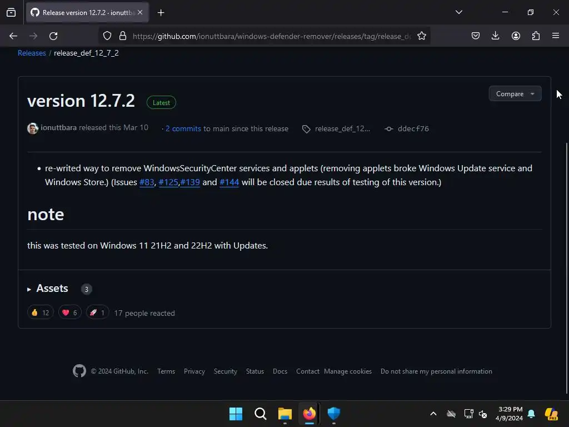The height and width of the screenshot is (427, 569).
Task: Open the notifications bell icon
Action: point(531,414)
